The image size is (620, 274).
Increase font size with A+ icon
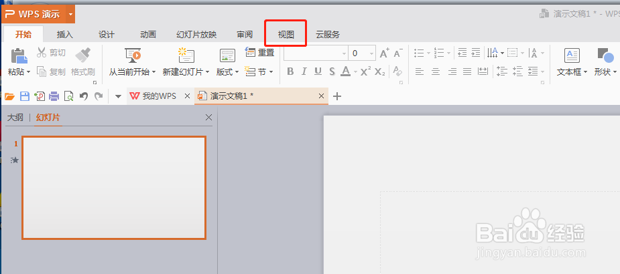pyautogui.click(x=384, y=53)
